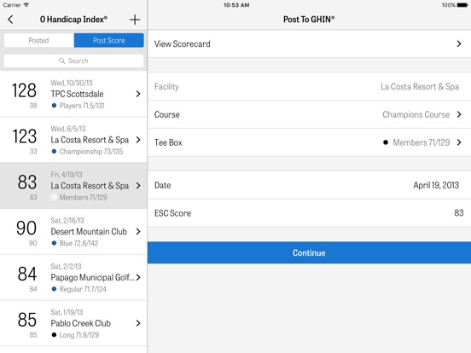Click the blue tee dot for Players 71.5/131
This screenshot has height=353, width=471.
tap(54, 106)
